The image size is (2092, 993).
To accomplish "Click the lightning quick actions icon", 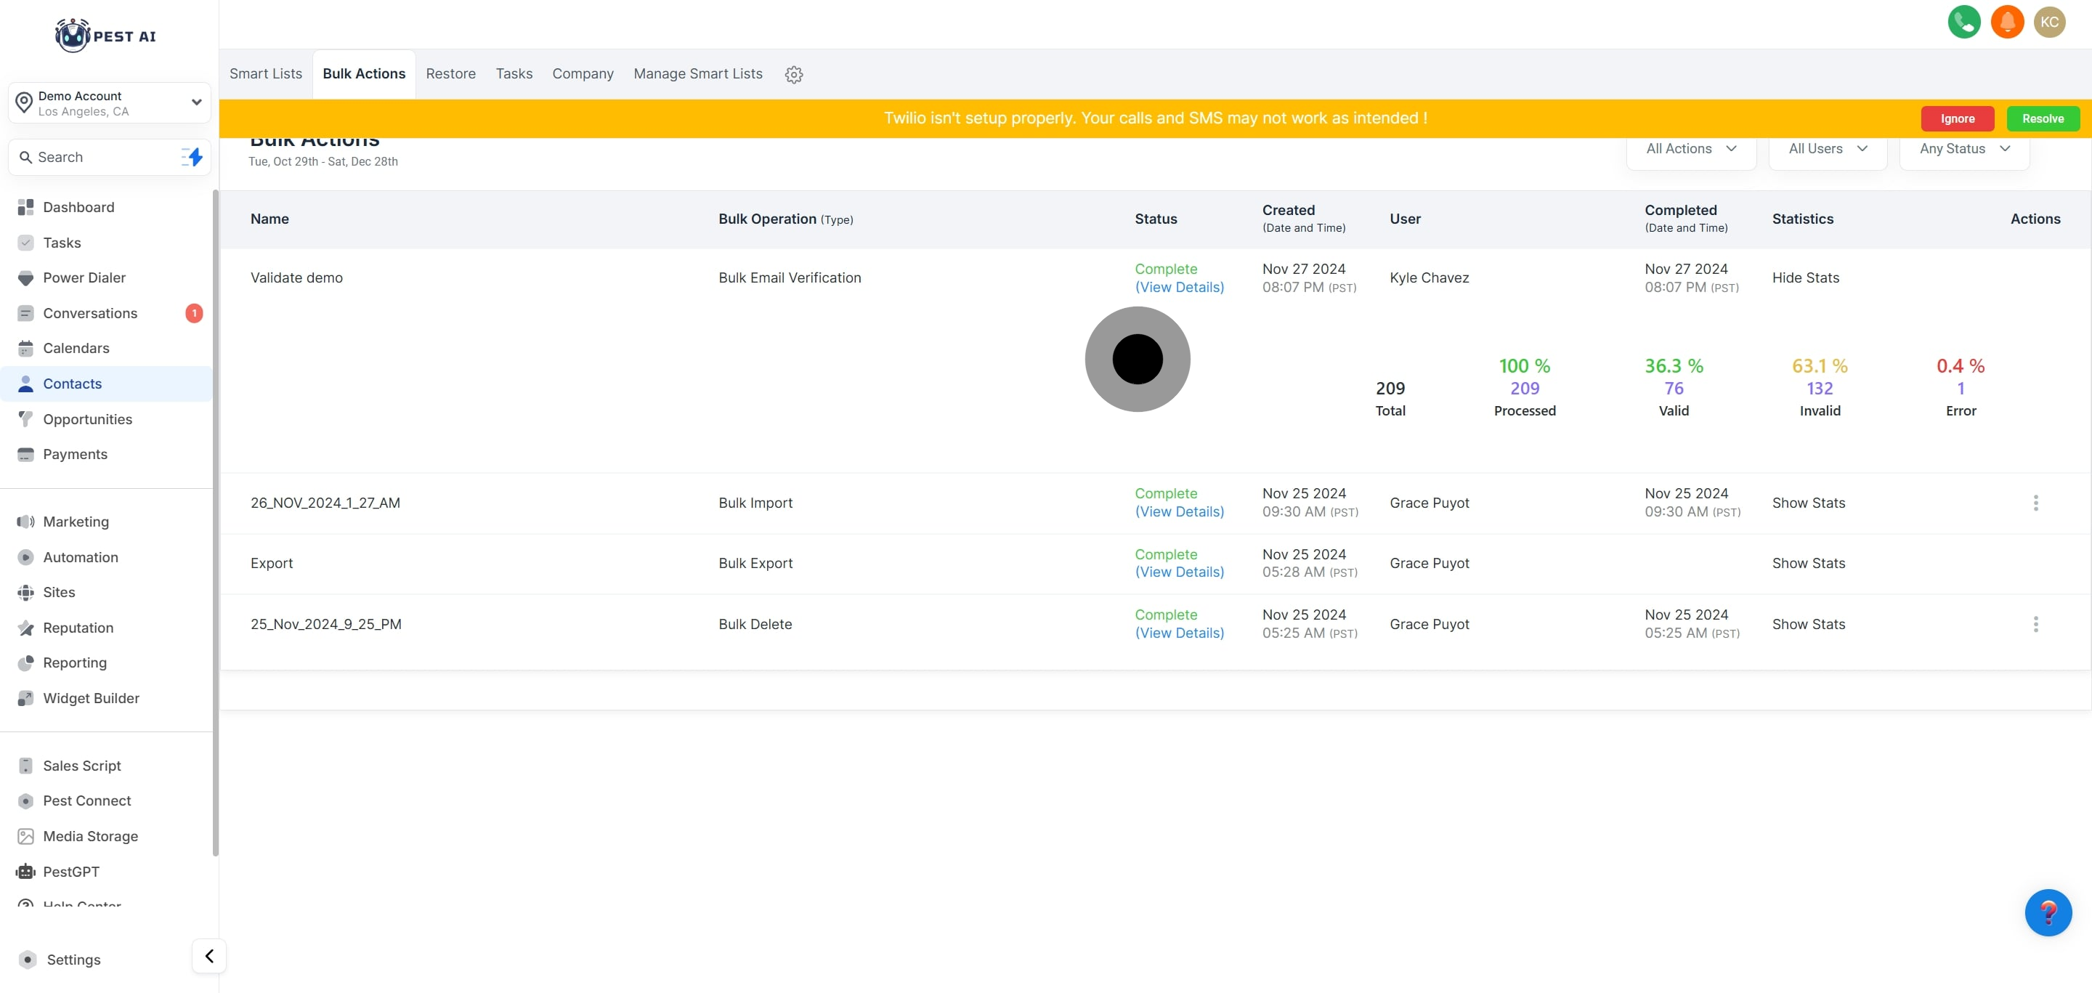I will (x=192, y=157).
